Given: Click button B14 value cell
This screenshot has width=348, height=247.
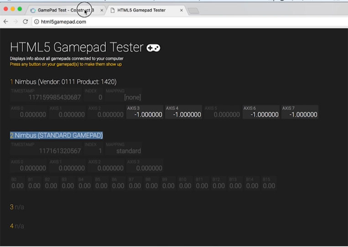Looking at the screenshot, I should (x=252, y=184).
